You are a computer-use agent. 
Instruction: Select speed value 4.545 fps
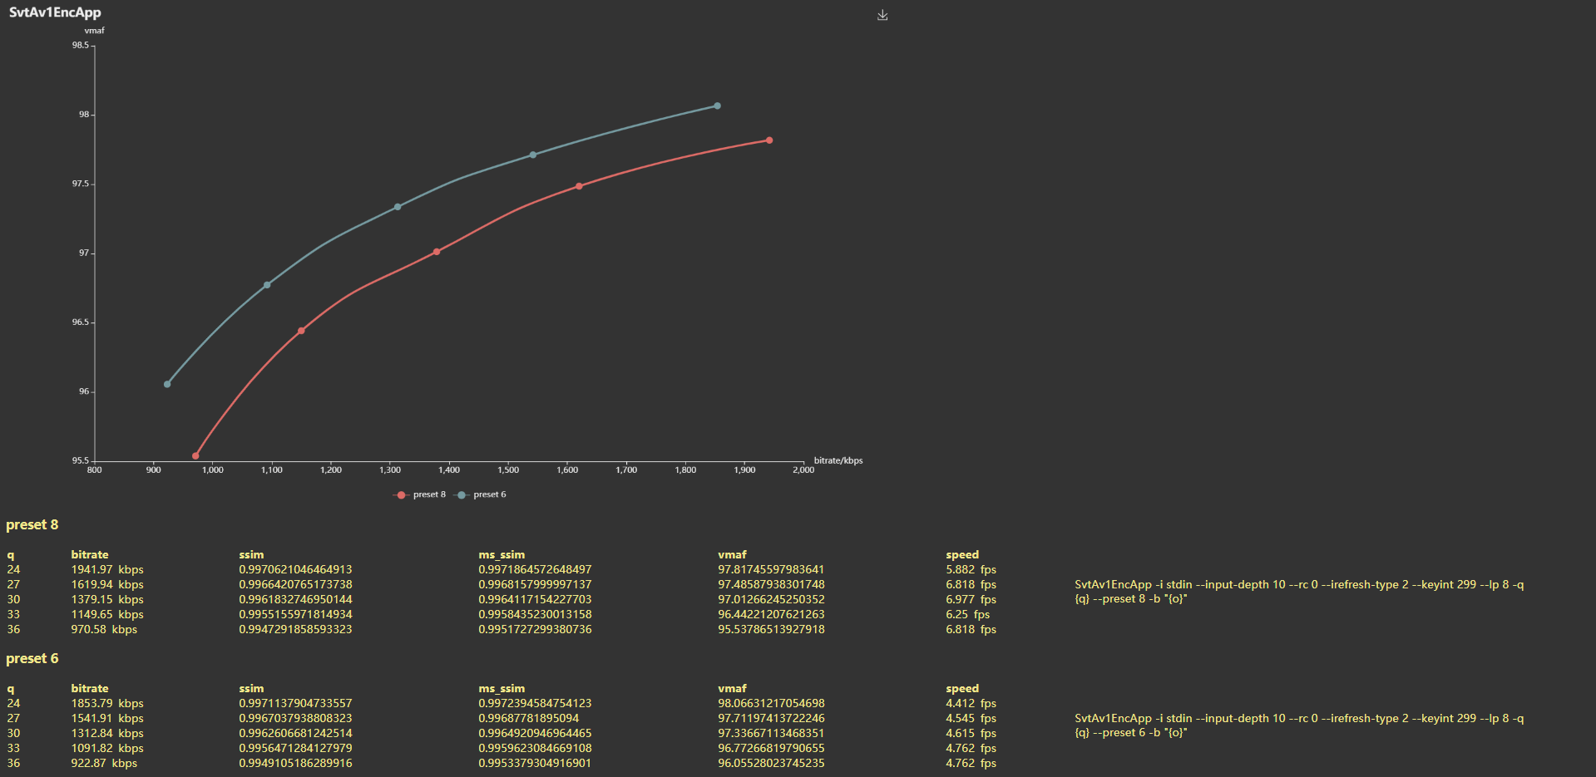point(971,718)
